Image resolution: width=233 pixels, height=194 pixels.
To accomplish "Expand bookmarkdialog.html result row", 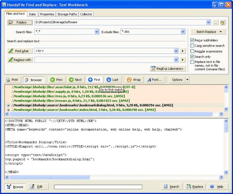I will (8, 105).
